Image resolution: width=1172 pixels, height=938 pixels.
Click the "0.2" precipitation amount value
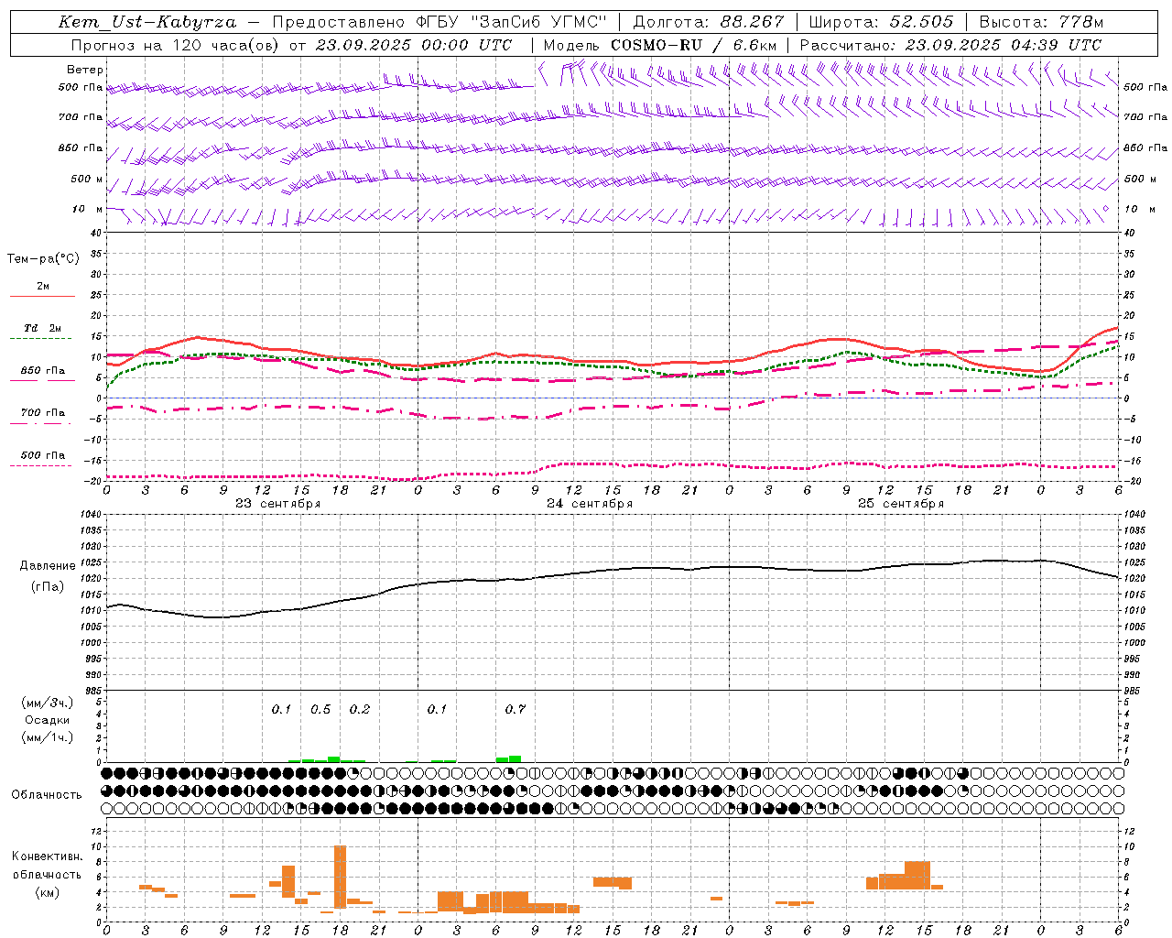click(360, 709)
